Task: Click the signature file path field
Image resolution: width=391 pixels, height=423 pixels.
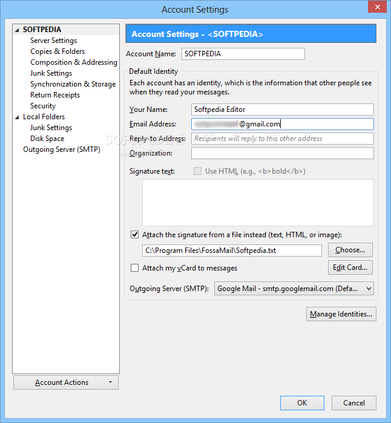Action: (x=232, y=251)
